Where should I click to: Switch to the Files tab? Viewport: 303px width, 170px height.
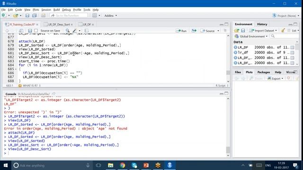(238, 72)
